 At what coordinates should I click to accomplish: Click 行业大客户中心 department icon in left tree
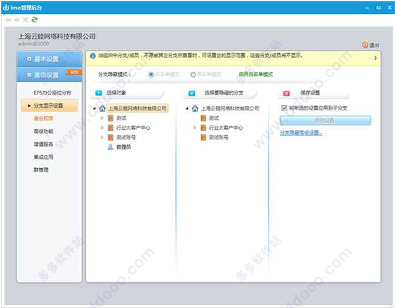coord(111,128)
